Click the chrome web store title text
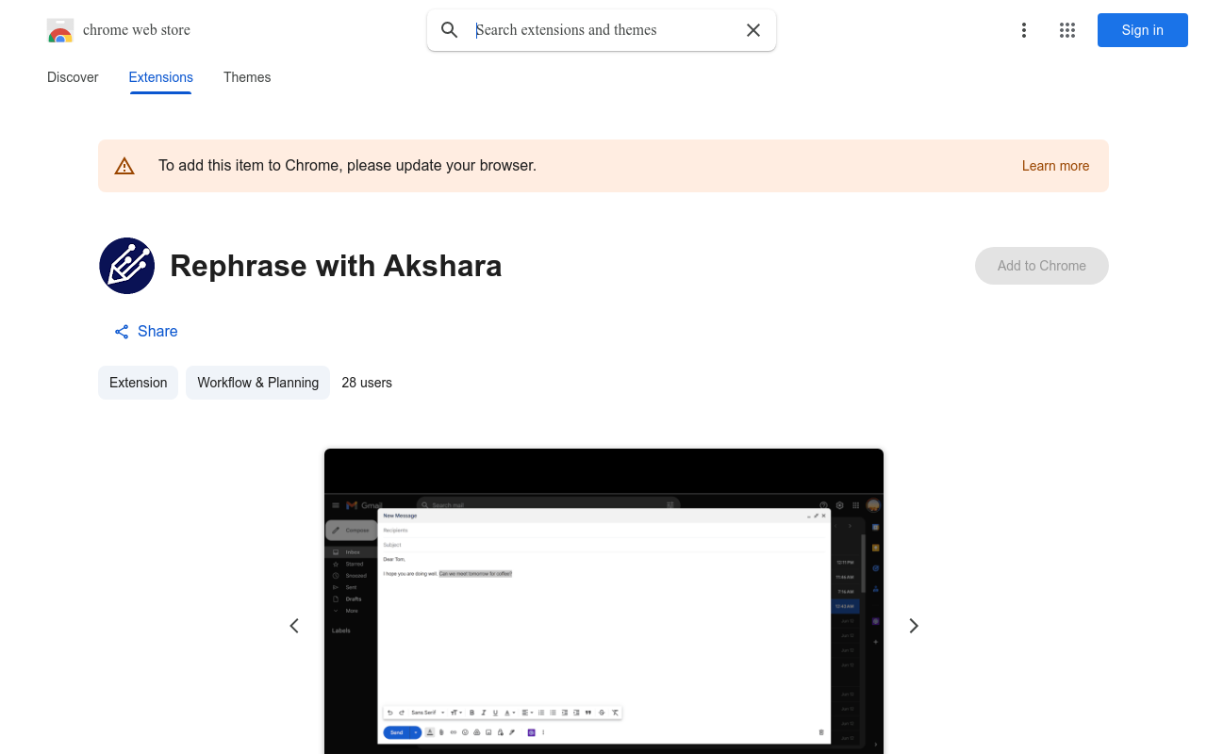This screenshot has width=1207, height=754. point(137,30)
